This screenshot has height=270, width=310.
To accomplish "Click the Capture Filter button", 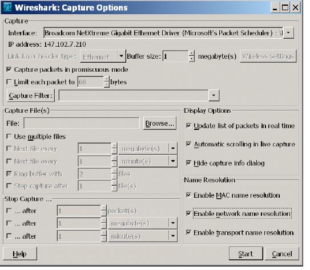I will [x=31, y=96].
